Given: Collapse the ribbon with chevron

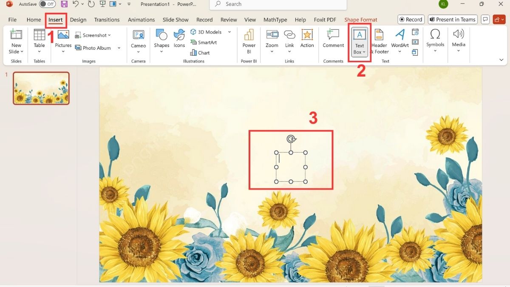Looking at the screenshot, I should point(501,60).
